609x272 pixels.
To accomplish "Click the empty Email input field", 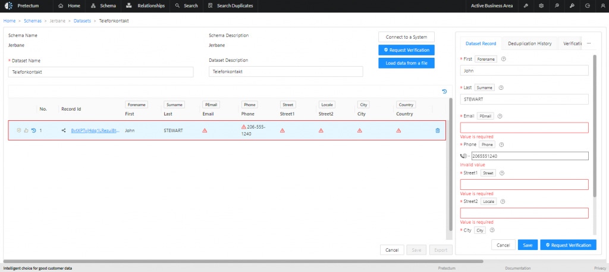I will click(x=525, y=128).
